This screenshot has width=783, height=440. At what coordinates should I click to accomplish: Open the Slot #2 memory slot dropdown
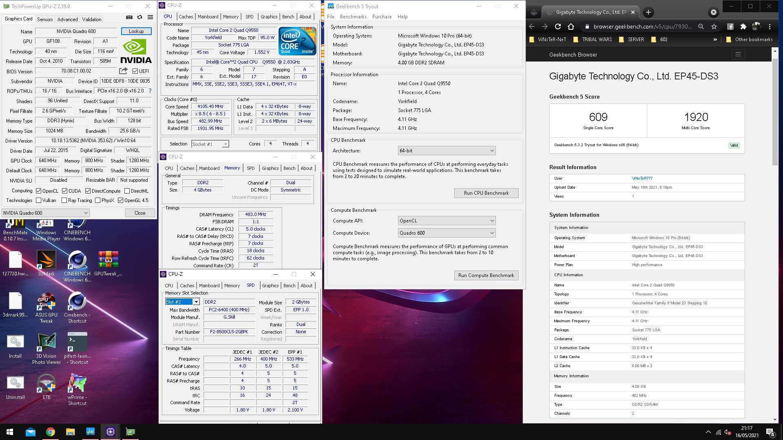click(x=182, y=302)
